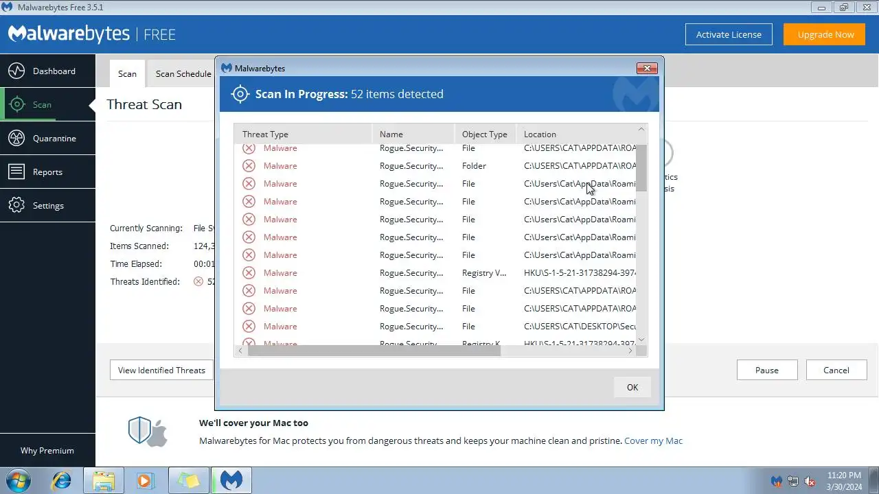Switch to the Scan Schedule tab
The height and width of the screenshot is (494, 879).
click(x=183, y=73)
